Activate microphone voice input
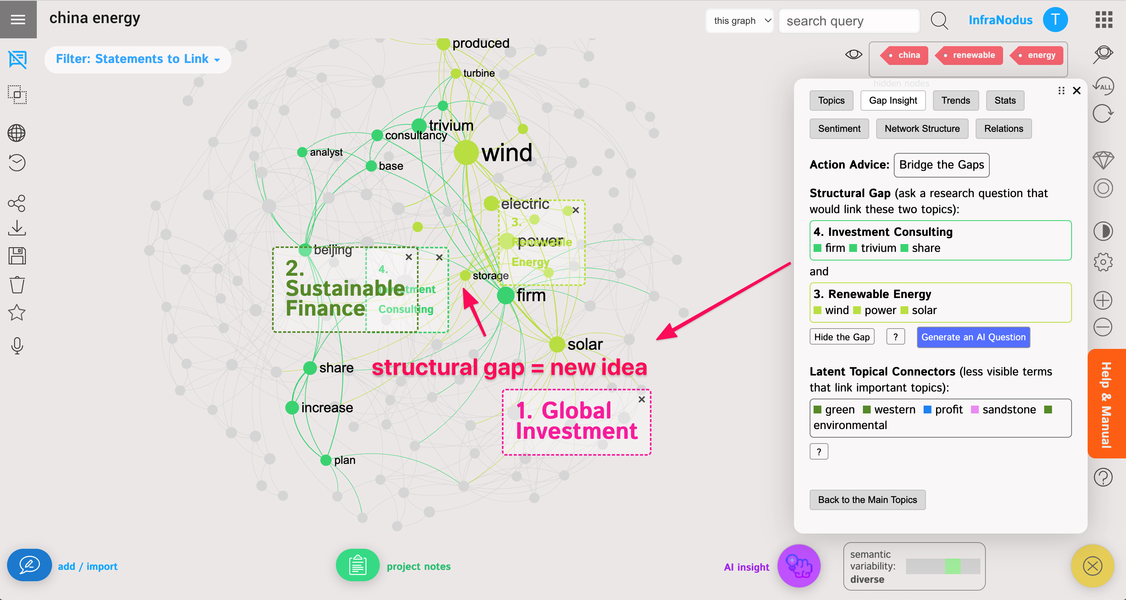This screenshot has height=600, width=1126. [16, 346]
